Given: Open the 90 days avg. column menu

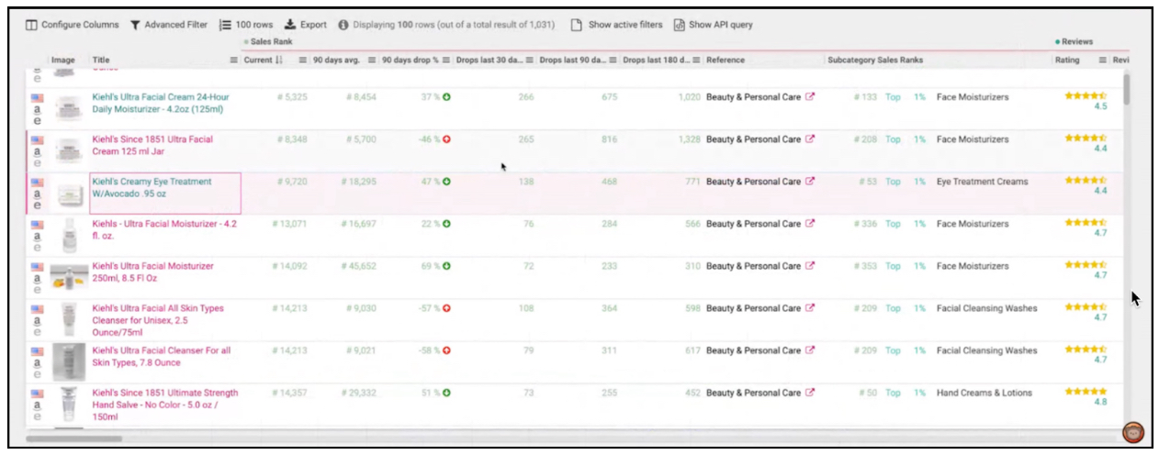Looking at the screenshot, I should click(371, 61).
